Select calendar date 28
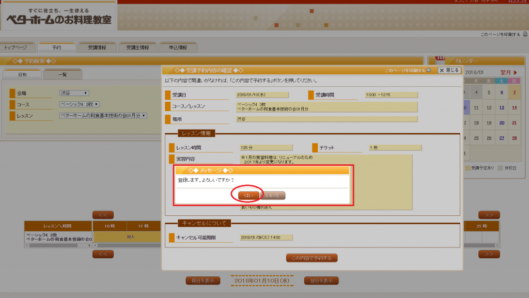The width and height of the screenshot is (529, 298). pos(514,138)
